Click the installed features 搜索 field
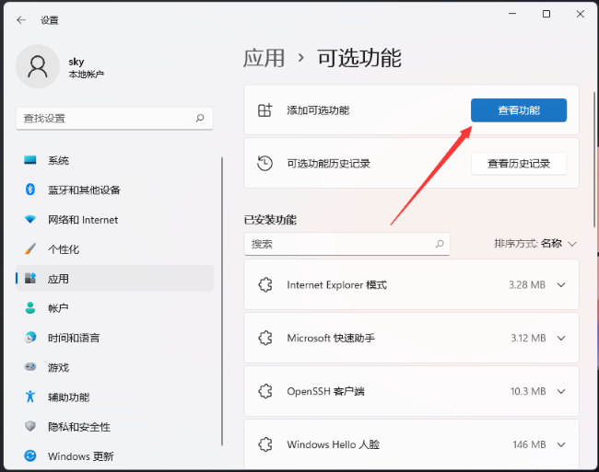The image size is (599, 472). point(346,244)
